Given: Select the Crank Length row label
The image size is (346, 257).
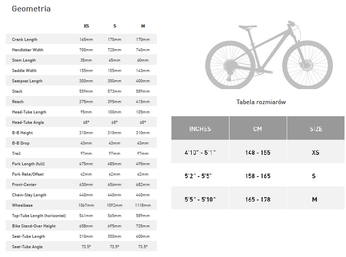Looking at the screenshot, I should point(25,39).
